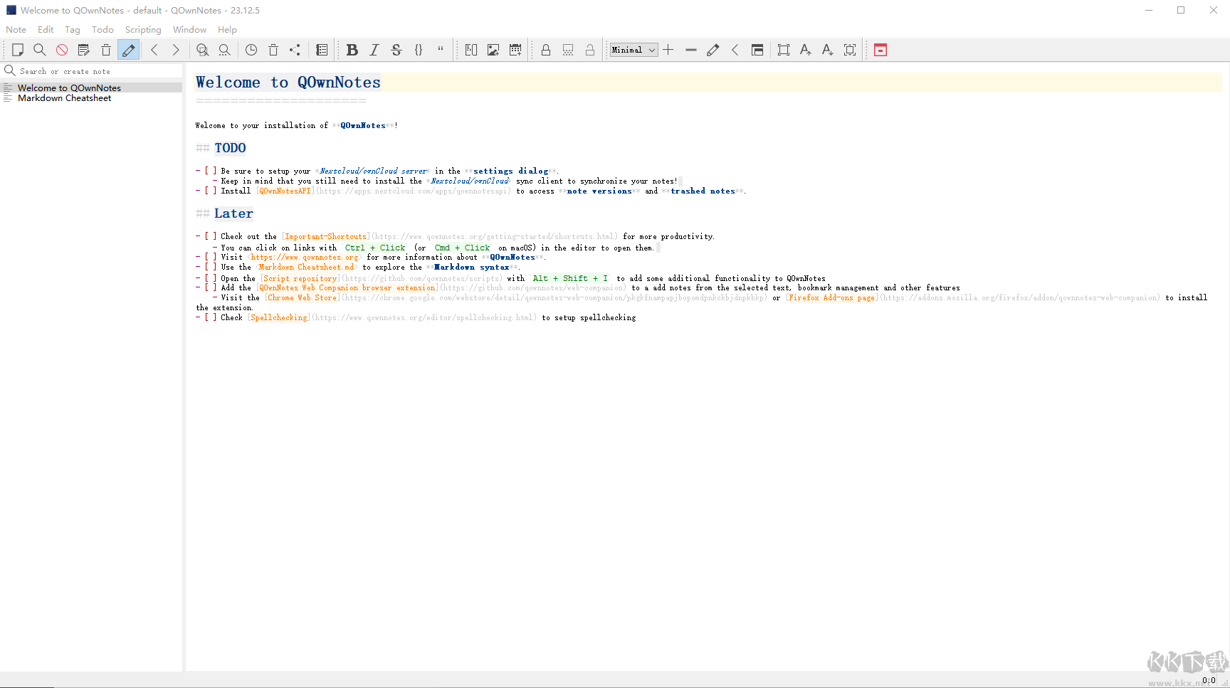Create a new note with toolbar icon
This screenshot has height=688, width=1230.
tap(18, 50)
